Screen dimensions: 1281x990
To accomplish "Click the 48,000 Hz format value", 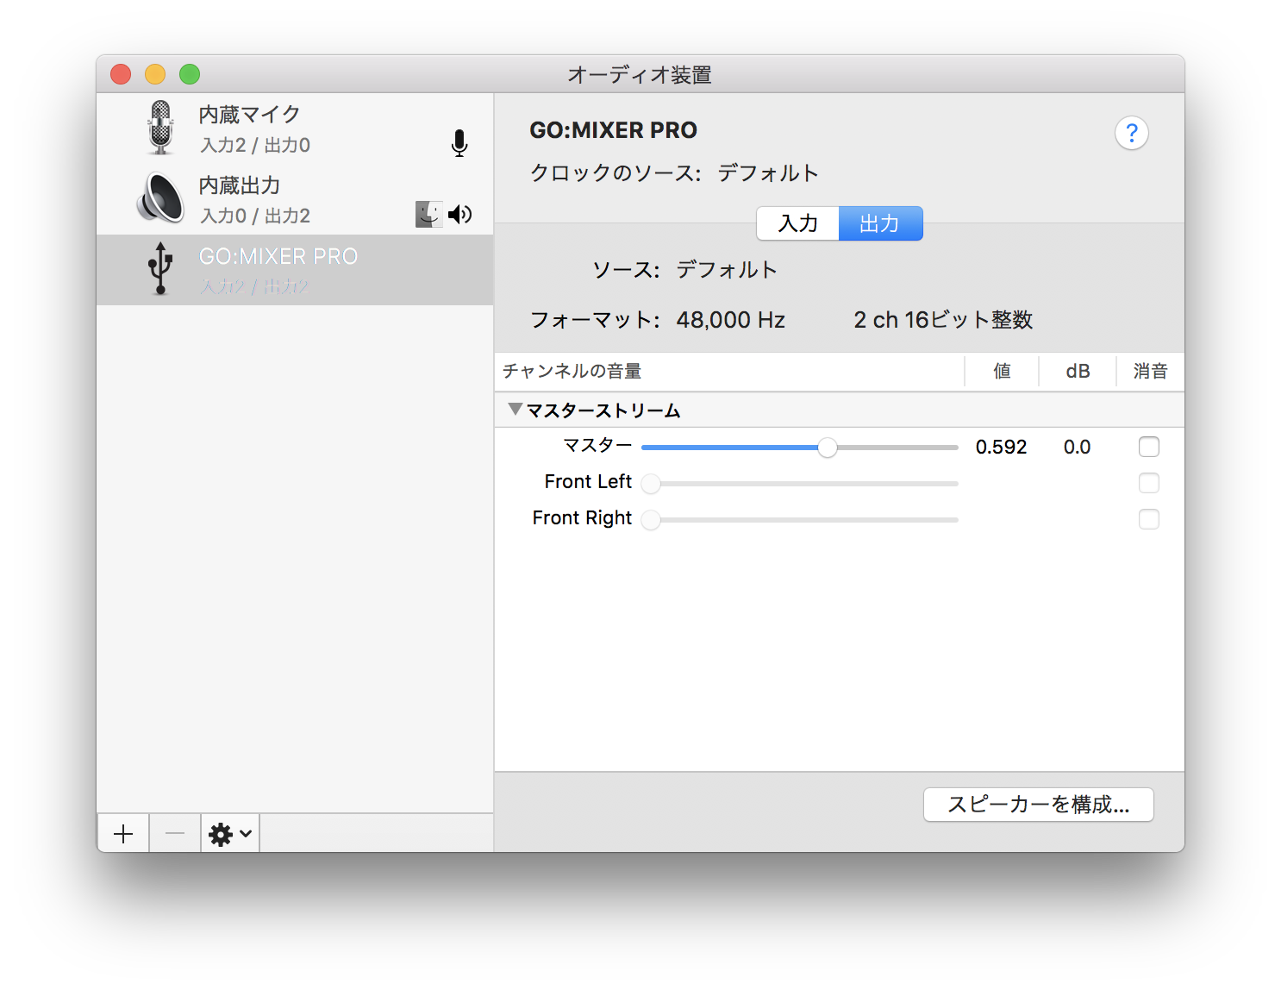I will pyautogui.click(x=730, y=320).
